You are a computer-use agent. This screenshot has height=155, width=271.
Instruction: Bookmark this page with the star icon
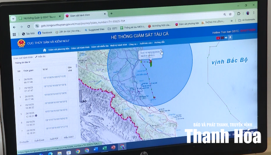230,14
